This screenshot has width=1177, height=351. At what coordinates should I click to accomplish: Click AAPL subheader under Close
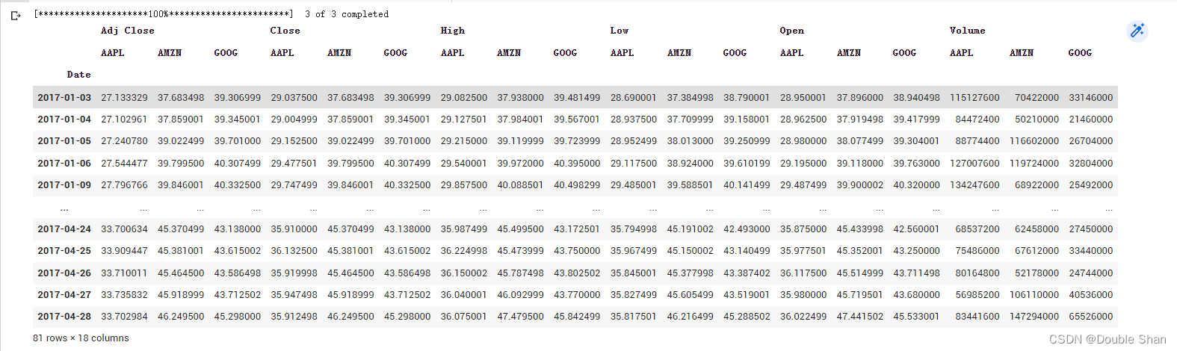(282, 53)
